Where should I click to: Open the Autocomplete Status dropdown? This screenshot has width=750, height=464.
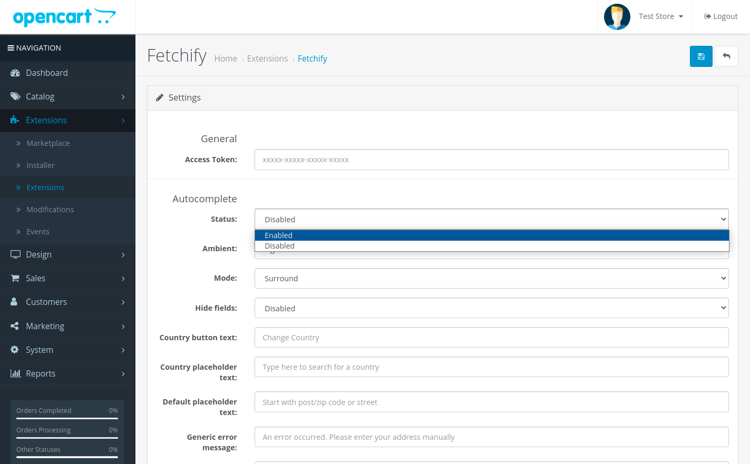(491, 219)
